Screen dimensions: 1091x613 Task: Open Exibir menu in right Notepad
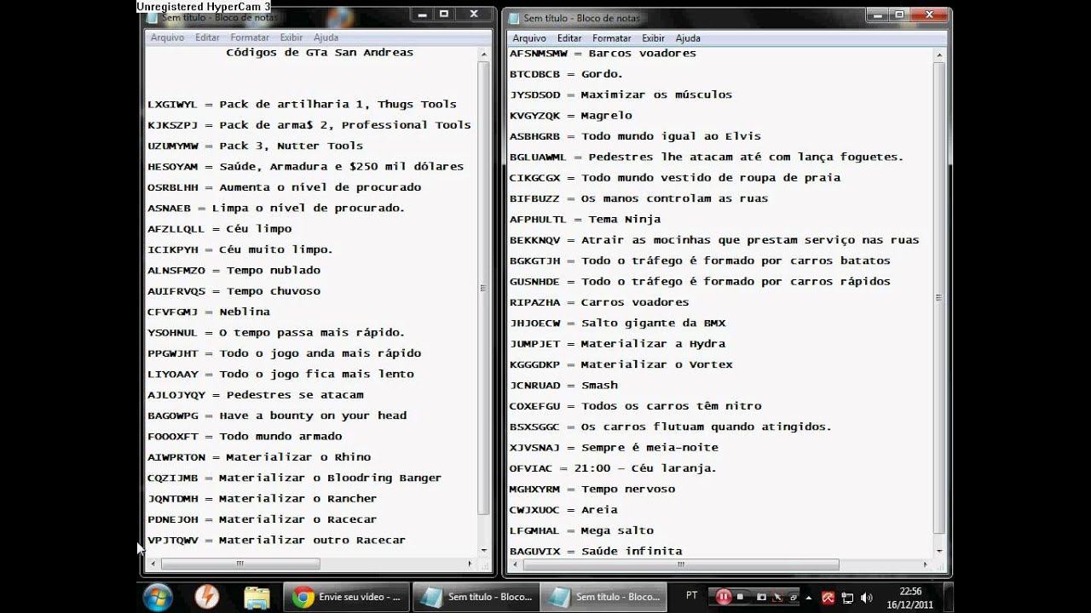pos(654,38)
